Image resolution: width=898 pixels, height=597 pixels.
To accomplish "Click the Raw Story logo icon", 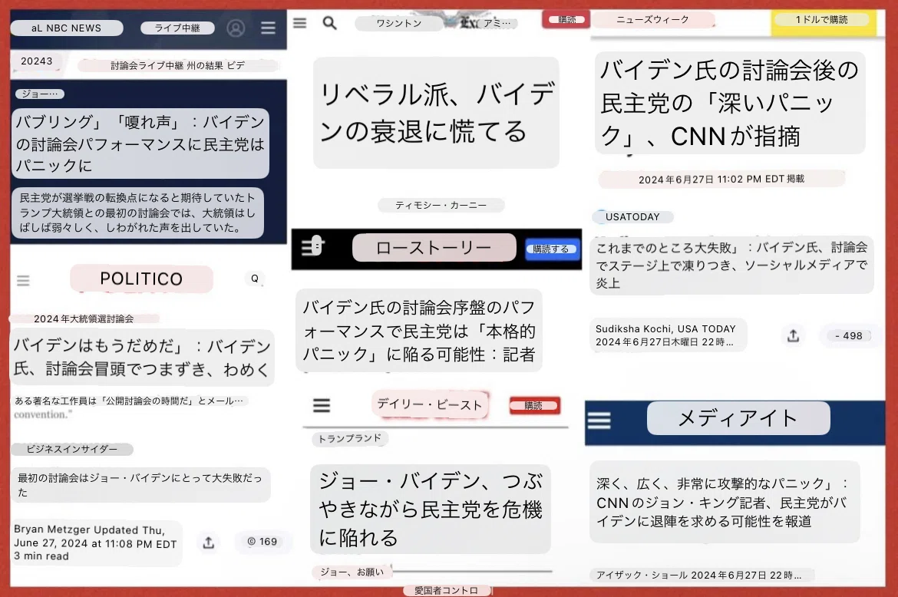I will [x=312, y=246].
